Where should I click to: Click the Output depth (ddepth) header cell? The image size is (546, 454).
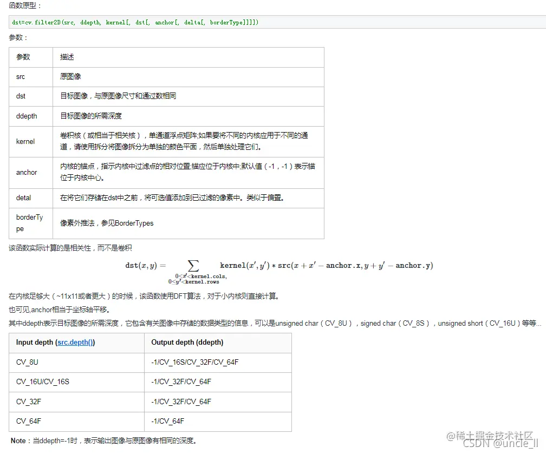click(186, 343)
